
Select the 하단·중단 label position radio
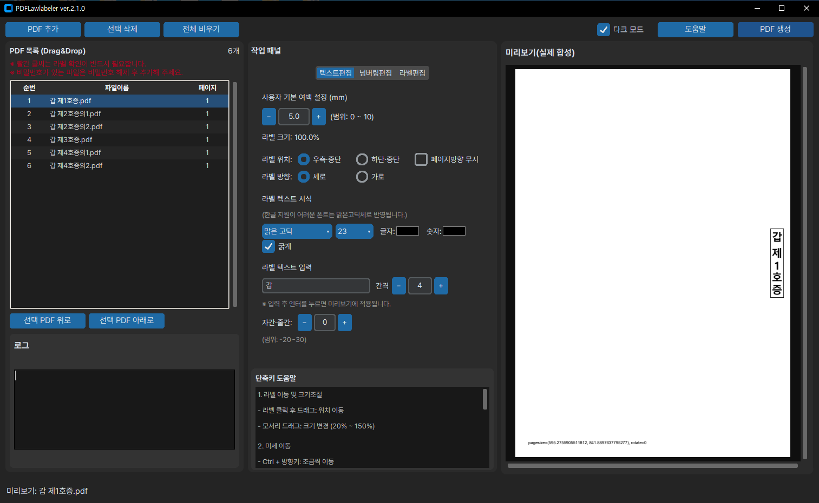click(x=362, y=159)
